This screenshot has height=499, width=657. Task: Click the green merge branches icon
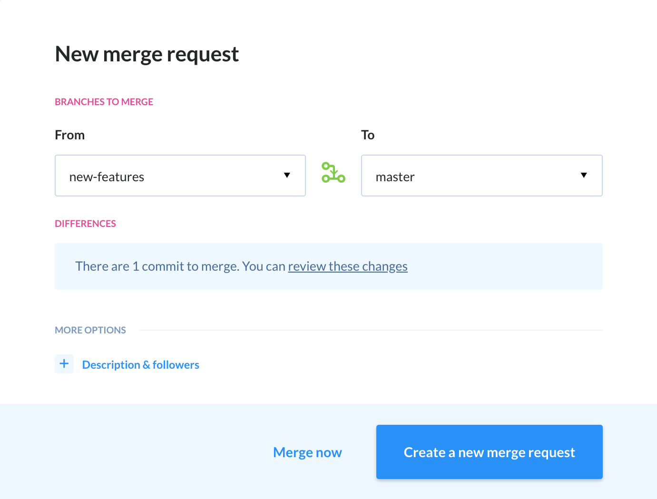(x=333, y=173)
